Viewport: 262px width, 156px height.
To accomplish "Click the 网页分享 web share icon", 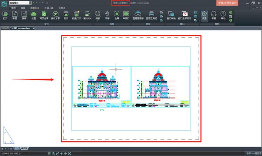I will point(44,15).
